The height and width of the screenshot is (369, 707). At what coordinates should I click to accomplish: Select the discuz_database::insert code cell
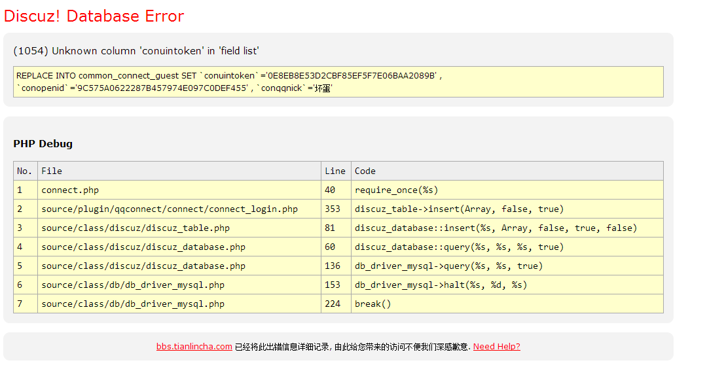coord(507,228)
